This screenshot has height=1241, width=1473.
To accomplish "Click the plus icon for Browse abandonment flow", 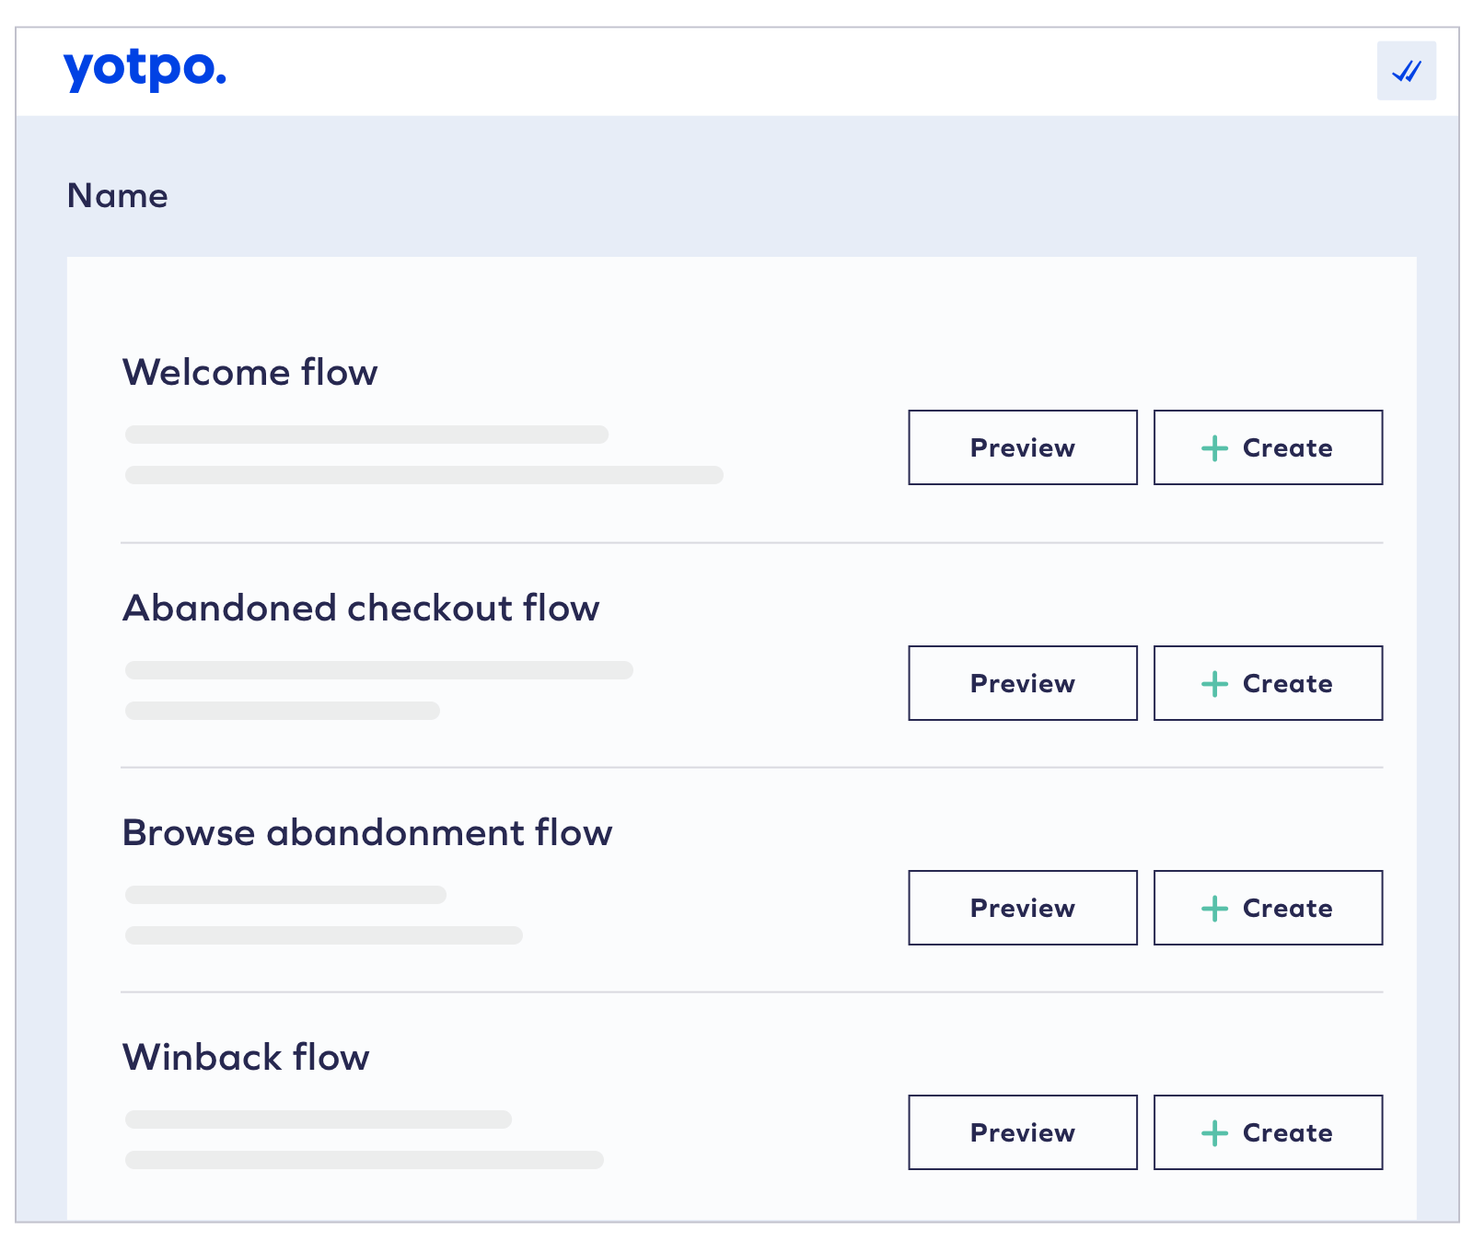I will tap(1214, 909).
